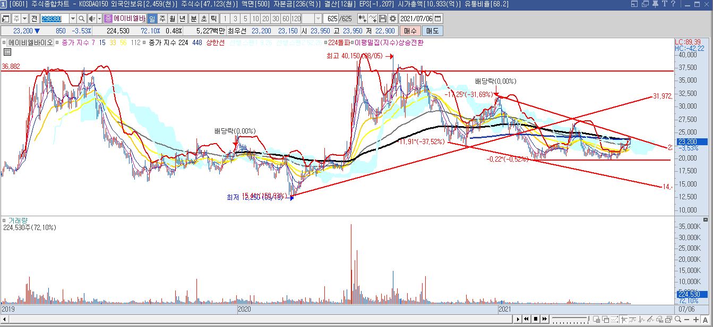The height and width of the screenshot is (327, 713).
Task: Click the A auto-scale icon bottom right
Action: tap(705, 319)
